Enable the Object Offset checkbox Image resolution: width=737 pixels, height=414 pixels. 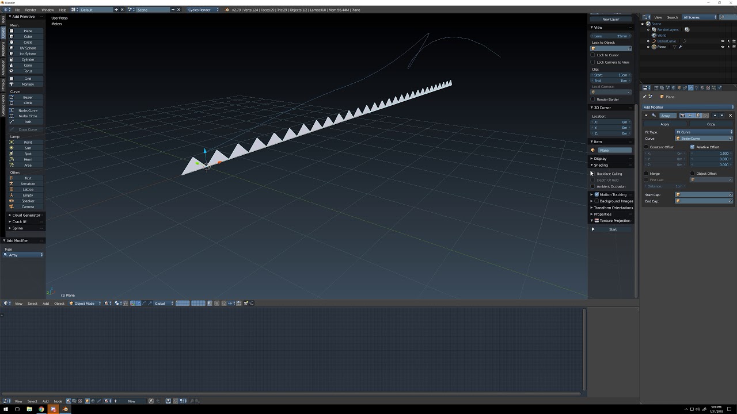[692, 174]
